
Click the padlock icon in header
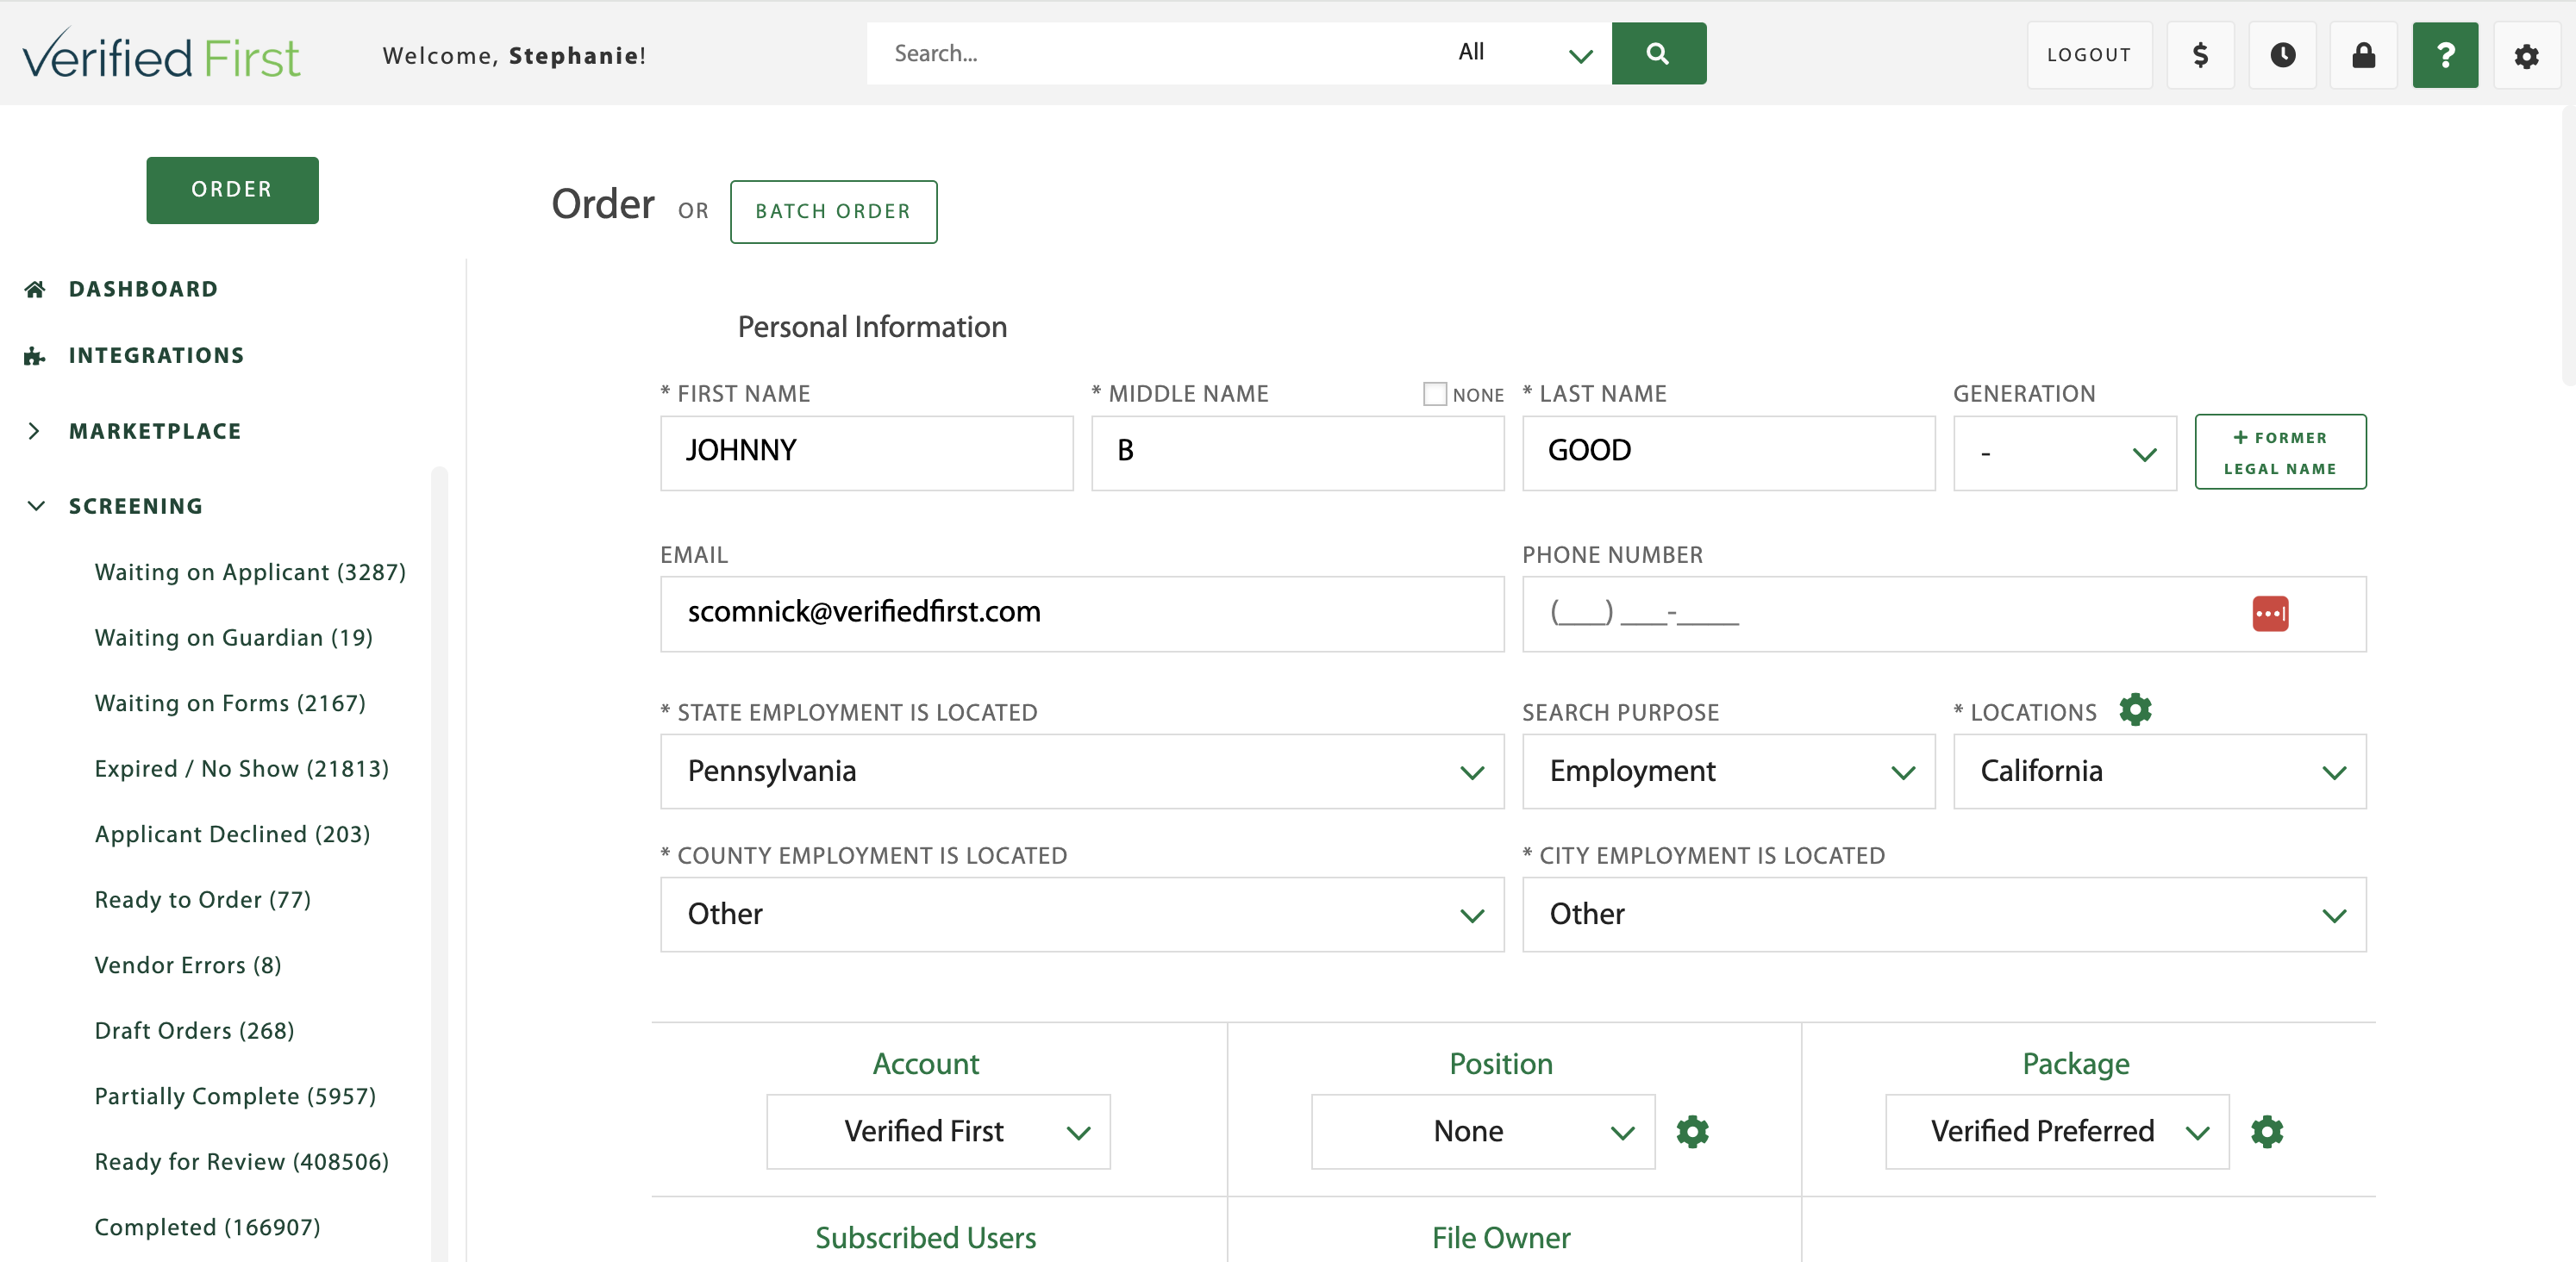(2363, 55)
